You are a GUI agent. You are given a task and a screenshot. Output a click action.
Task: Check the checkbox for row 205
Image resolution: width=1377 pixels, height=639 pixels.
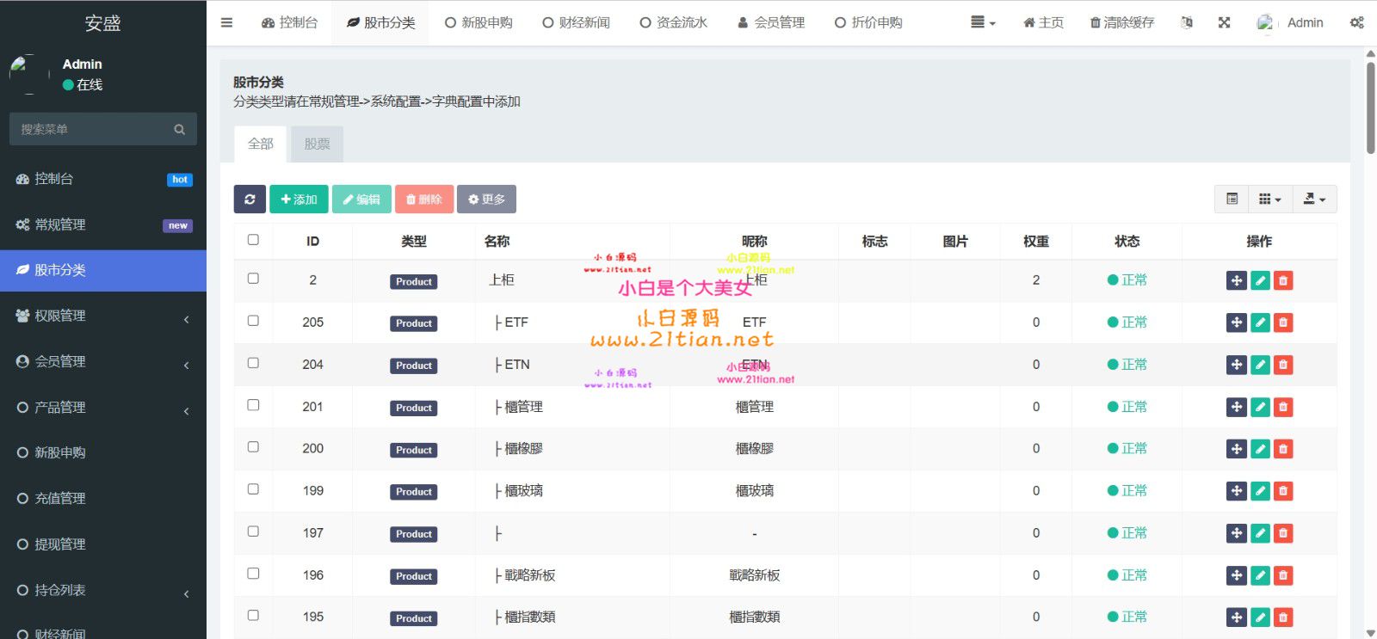pos(253,321)
